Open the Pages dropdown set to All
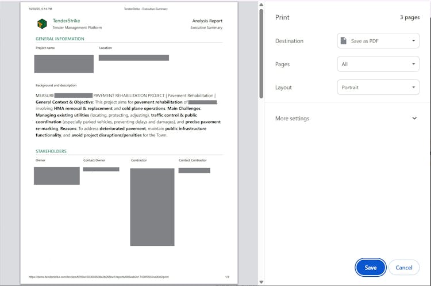This screenshot has width=431, height=286. [378, 64]
